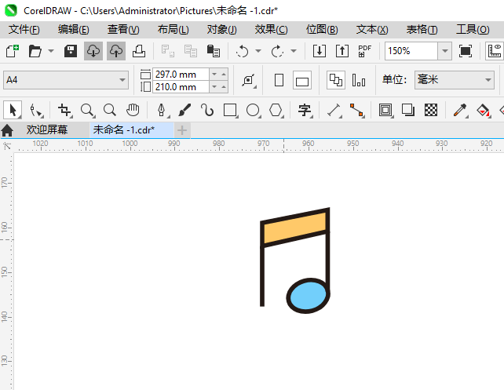Viewport: 504px width, 390px height.
Task: Undo the last action
Action: [x=242, y=51]
